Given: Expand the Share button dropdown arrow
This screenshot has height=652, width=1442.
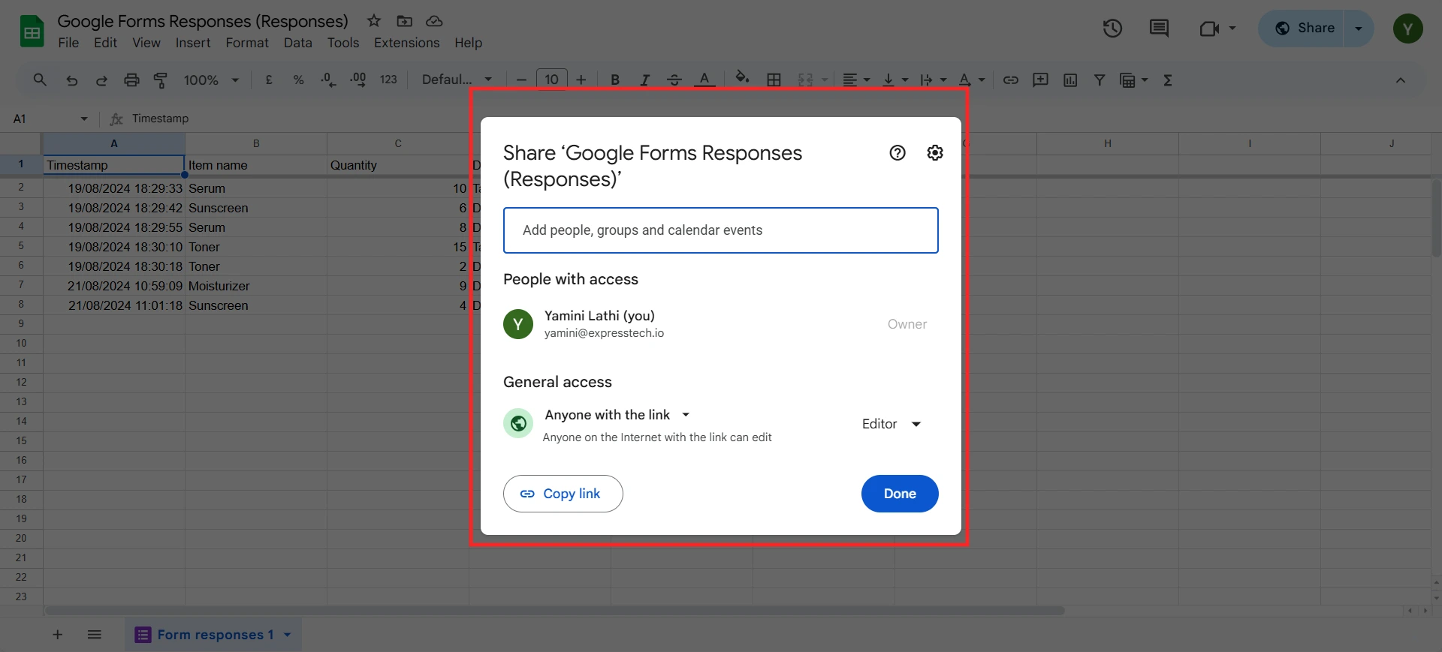Looking at the screenshot, I should [x=1359, y=29].
